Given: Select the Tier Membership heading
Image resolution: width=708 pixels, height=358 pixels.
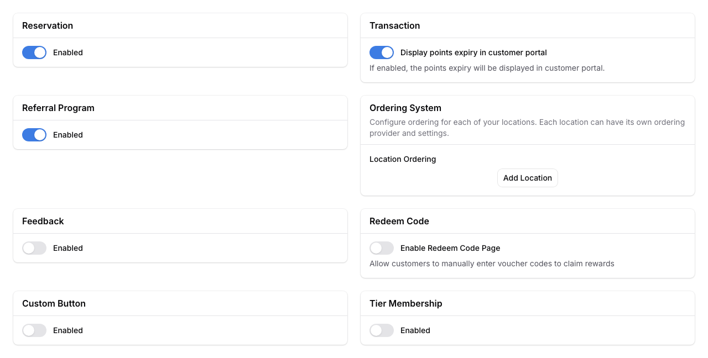Looking at the screenshot, I should 406,303.
